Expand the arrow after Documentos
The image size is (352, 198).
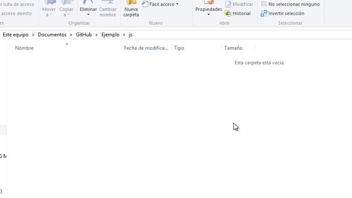pyautogui.click(x=71, y=35)
